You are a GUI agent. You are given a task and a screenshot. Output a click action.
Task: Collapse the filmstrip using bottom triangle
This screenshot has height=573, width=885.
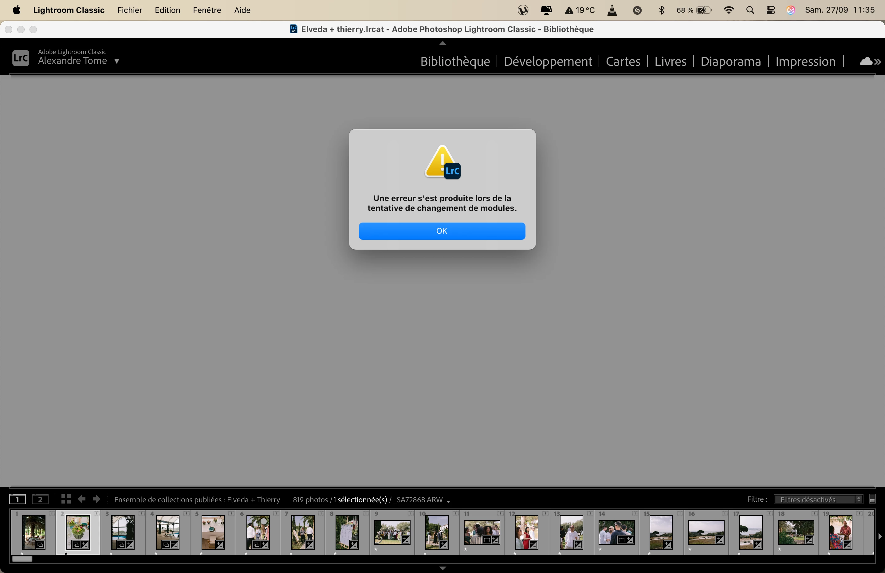[442, 568]
